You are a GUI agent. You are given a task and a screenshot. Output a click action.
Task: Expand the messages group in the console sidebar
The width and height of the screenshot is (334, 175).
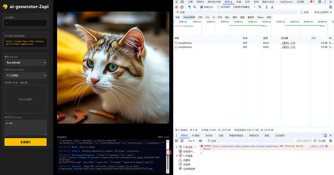(x=177, y=147)
